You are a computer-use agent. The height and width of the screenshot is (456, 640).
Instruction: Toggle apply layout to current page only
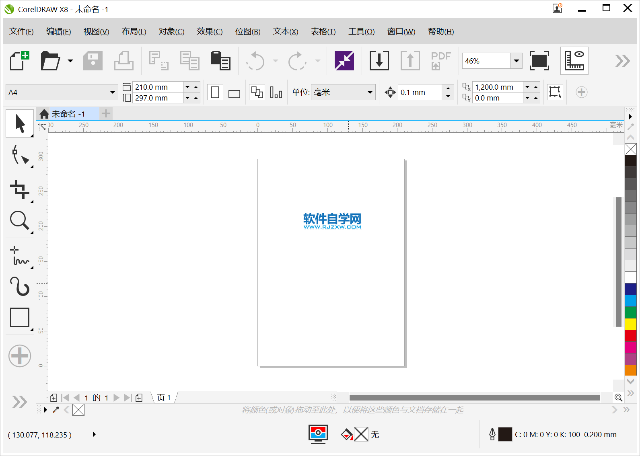tap(276, 92)
